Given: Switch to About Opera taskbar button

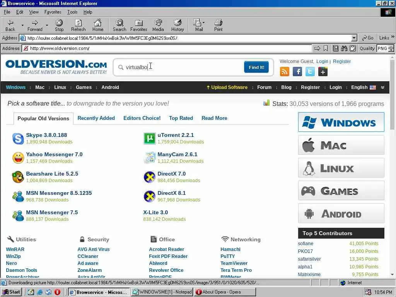Looking at the screenshot, I should 225,292.
